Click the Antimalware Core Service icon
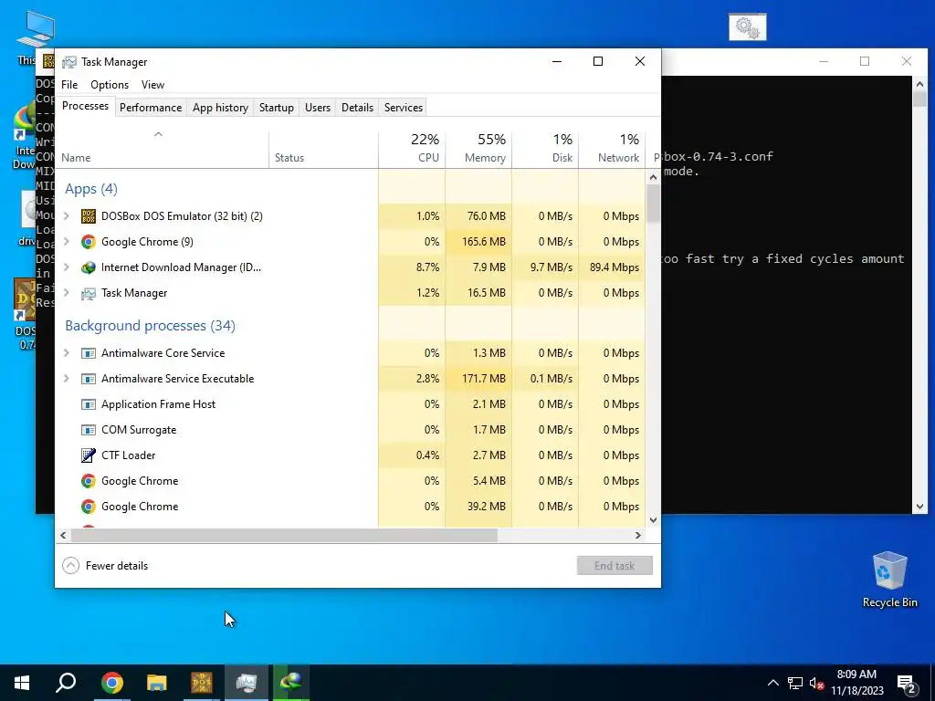 click(x=89, y=353)
